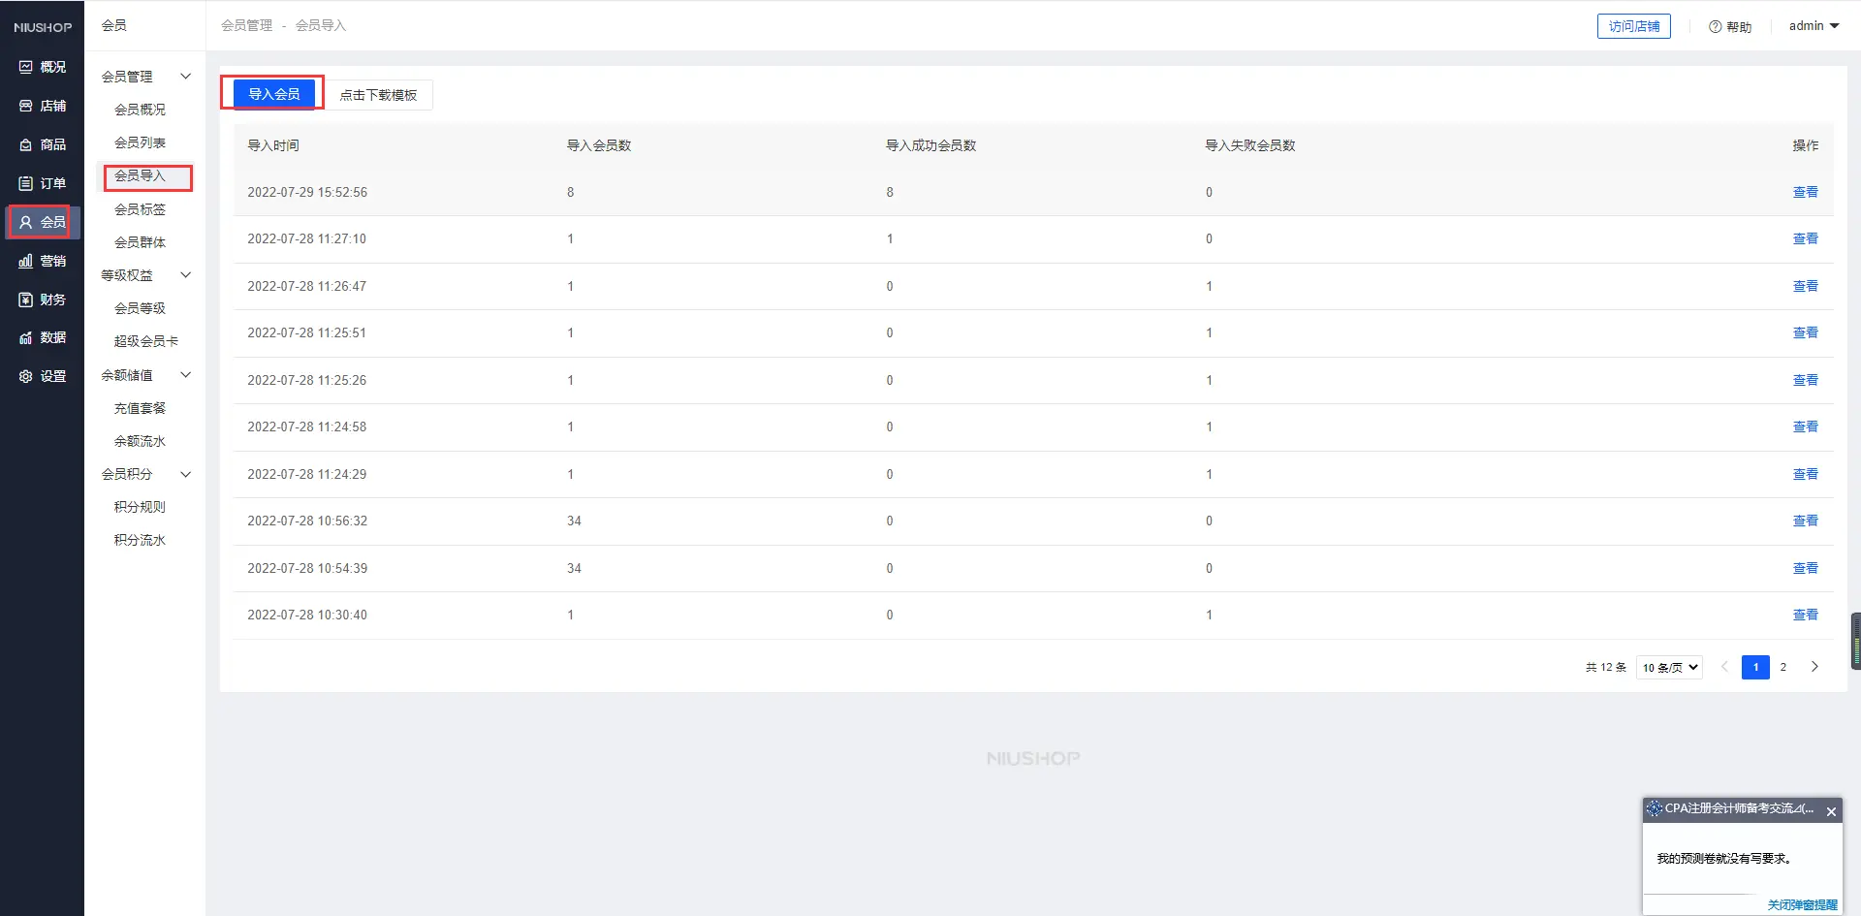Viewport: 1861px width, 916px height.
Task: Expand the admin account dropdown
Action: (1814, 26)
